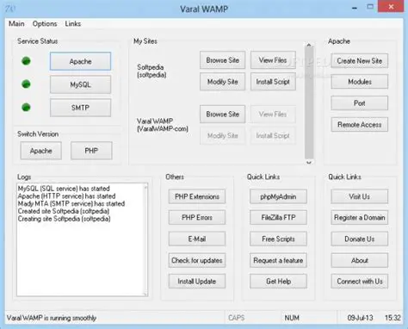
Task: Check for updates
Action: pyautogui.click(x=197, y=260)
